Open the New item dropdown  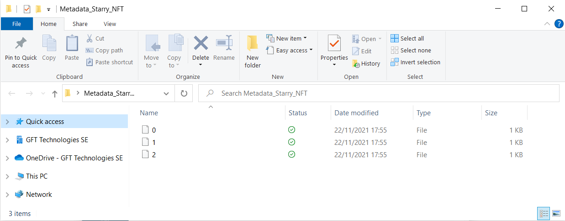pyautogui.click(x=286, y=38)
